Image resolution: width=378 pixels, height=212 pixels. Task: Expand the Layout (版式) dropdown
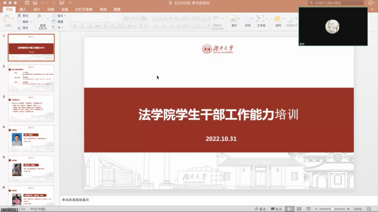(62, 16)
